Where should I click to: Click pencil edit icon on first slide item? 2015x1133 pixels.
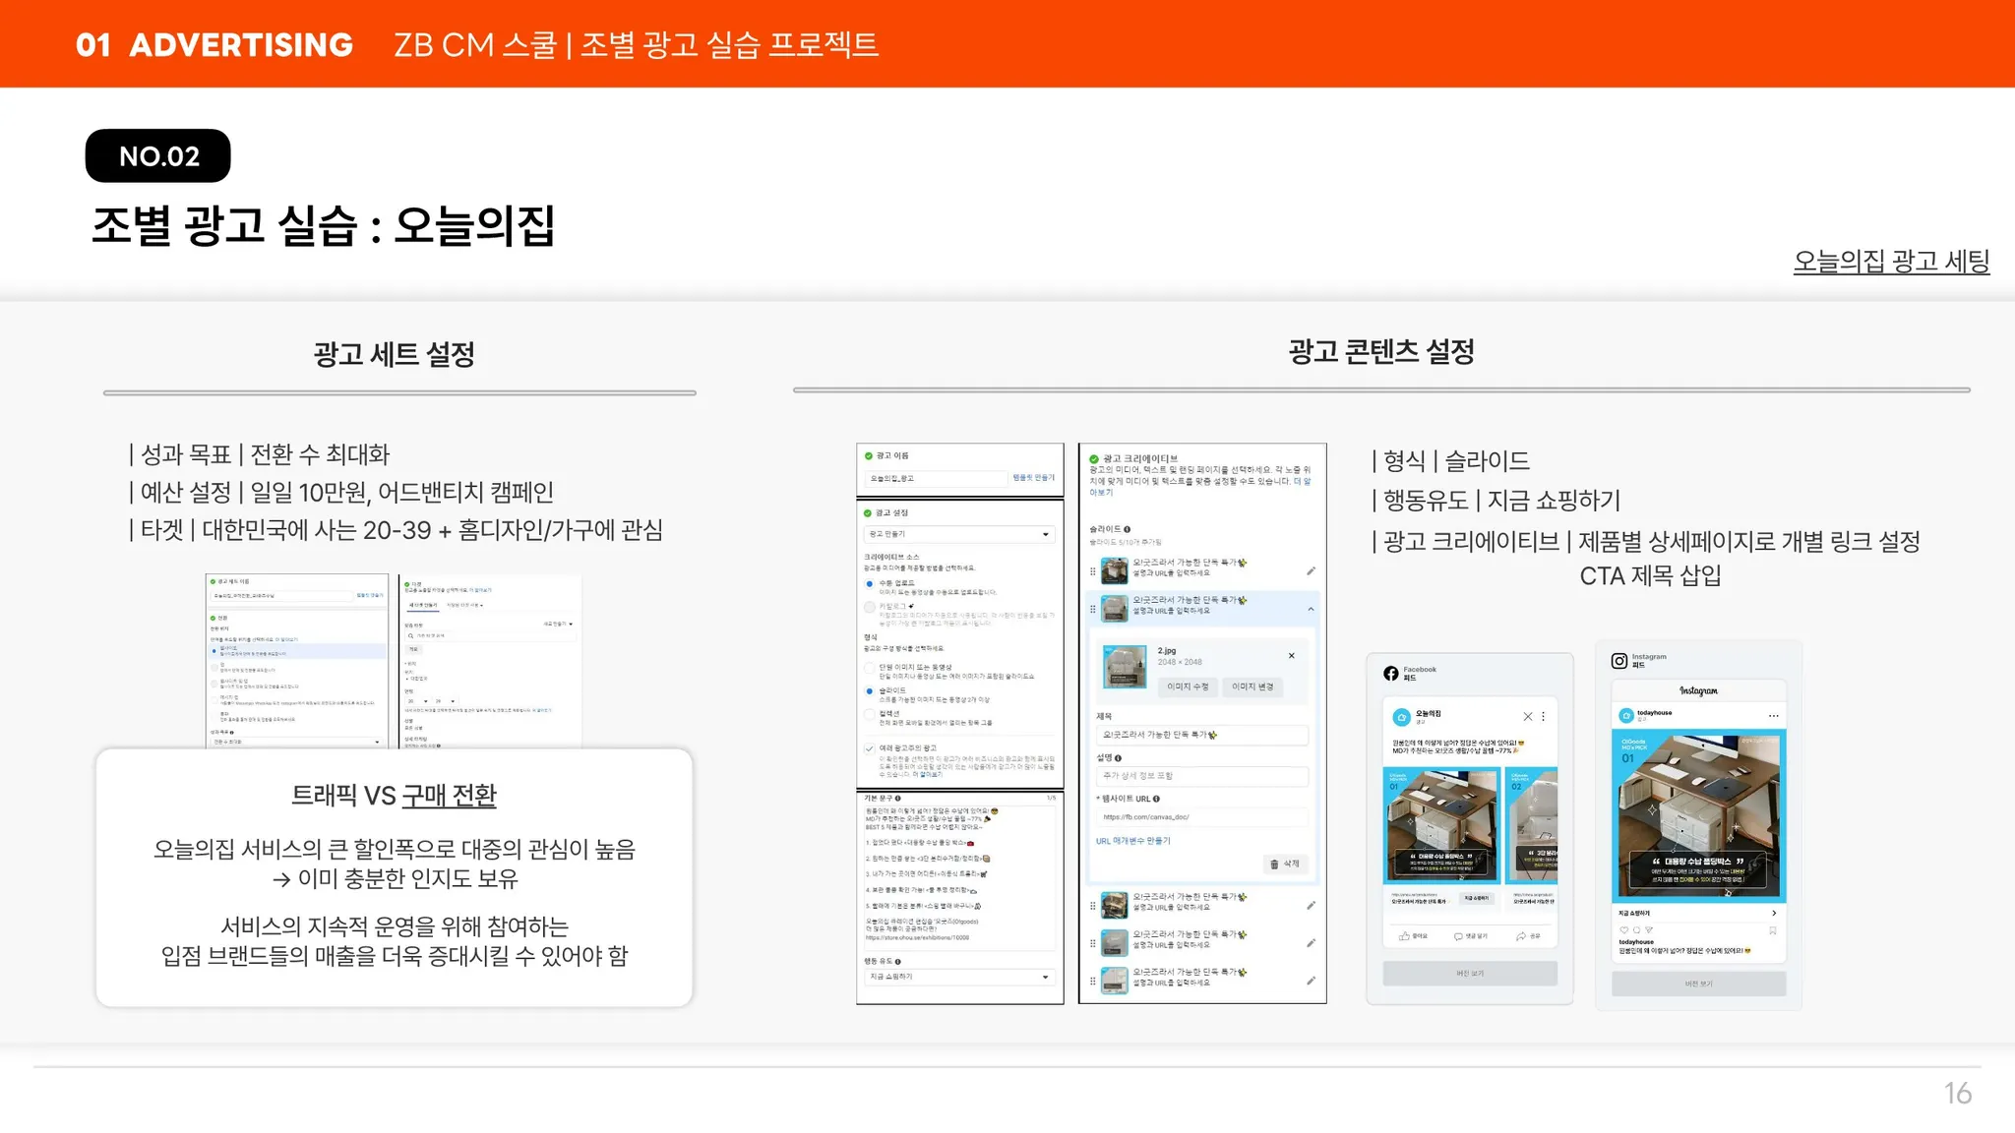(1311, 571)
